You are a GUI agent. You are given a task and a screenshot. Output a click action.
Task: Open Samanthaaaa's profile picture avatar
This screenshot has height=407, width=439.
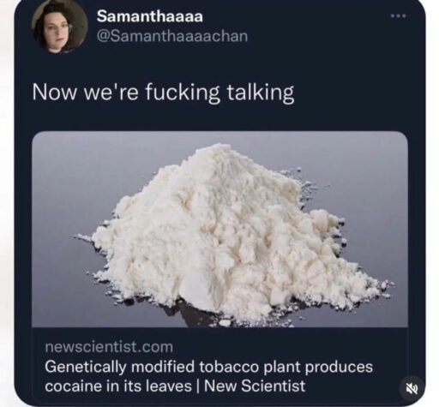coord(59,28)
